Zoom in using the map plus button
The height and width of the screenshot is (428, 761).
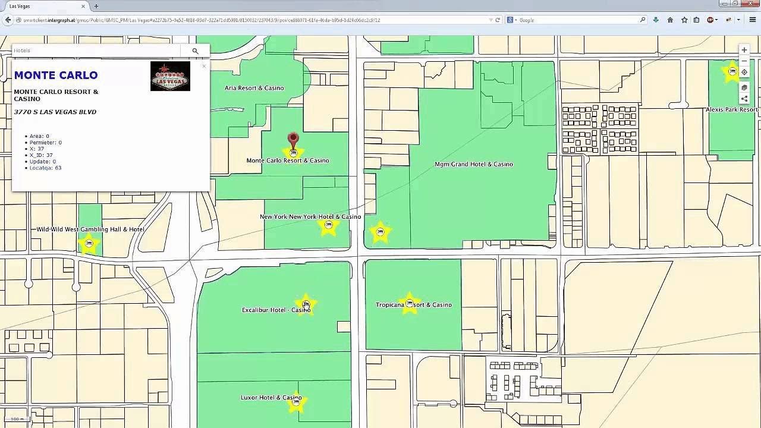(x=744, y=50)
